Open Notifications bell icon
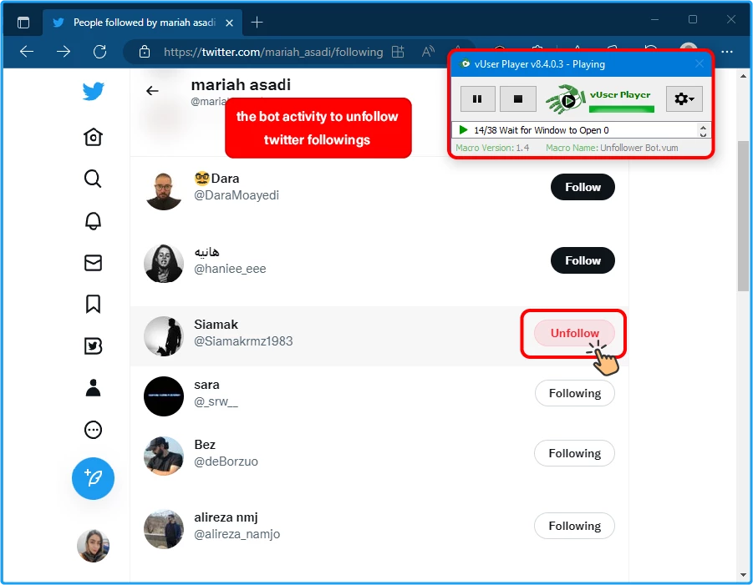Image resolution: width=753 pixels, height=585 pixels. [93, 221]
